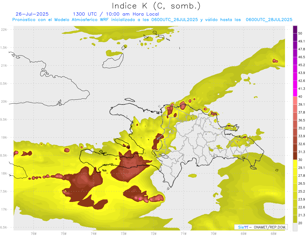307x237 pixels.
Task: Click the colorbar value 47.8
Action: (x=302, y=49)
